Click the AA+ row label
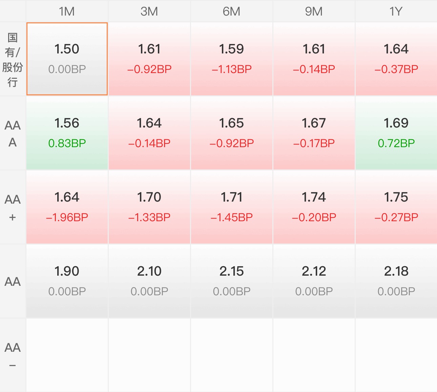Viewport: 437px width, 392px height. pyautogui.click(x=13, y=207)
